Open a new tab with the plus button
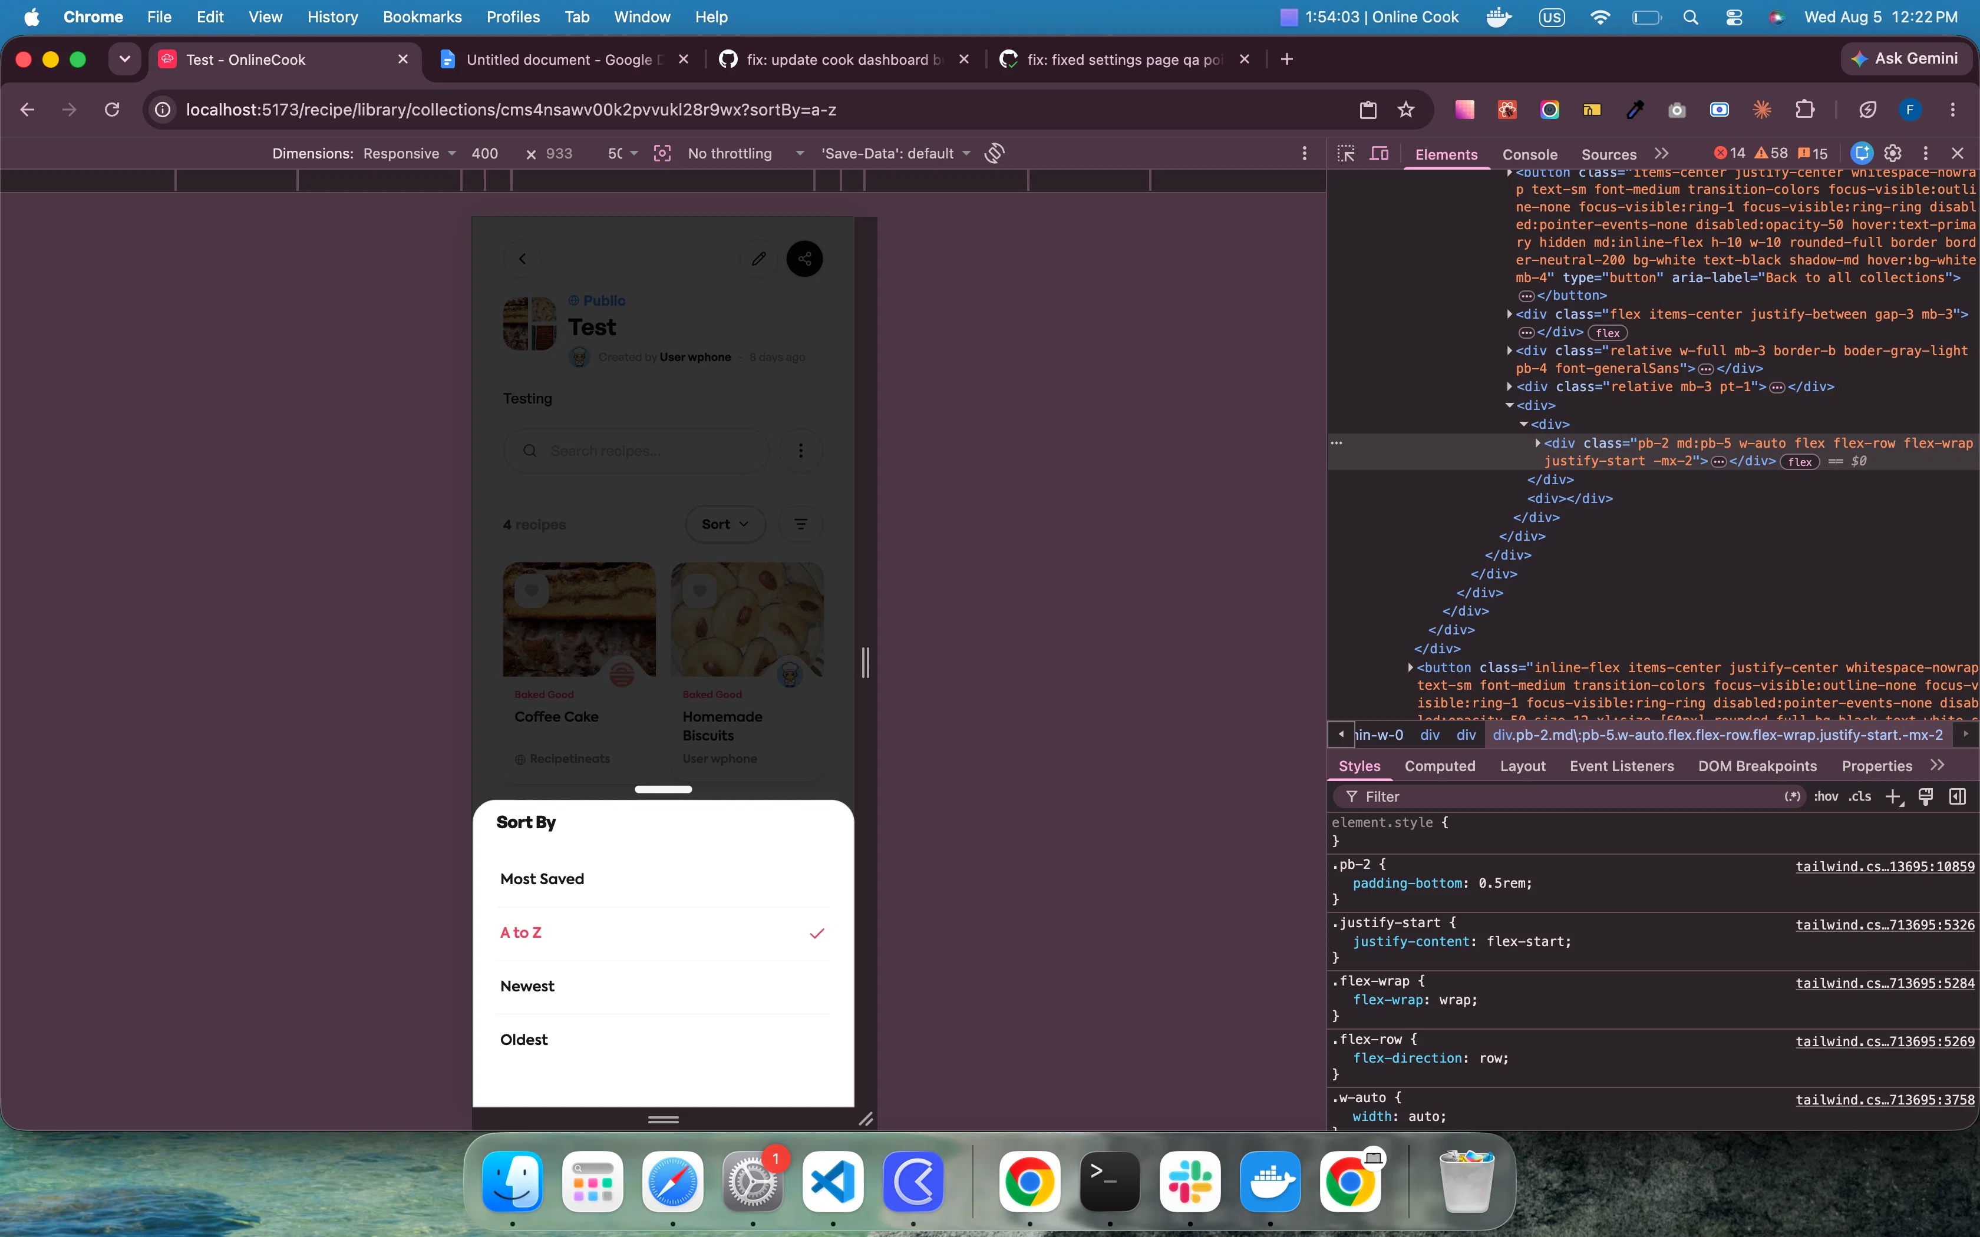Image resolution: width=1980 pixels, height=1237 pixels. [1287, 59]
